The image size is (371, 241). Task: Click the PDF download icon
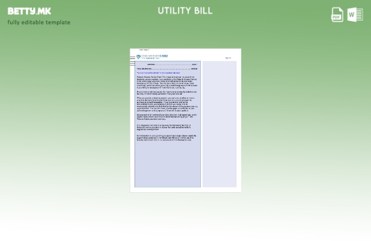(337, 14)
